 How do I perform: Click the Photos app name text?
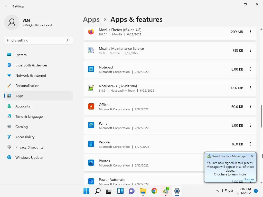coord(104,161)
